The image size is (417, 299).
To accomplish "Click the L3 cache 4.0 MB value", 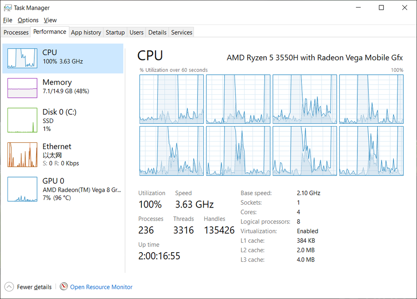I will tap(306, 260).
